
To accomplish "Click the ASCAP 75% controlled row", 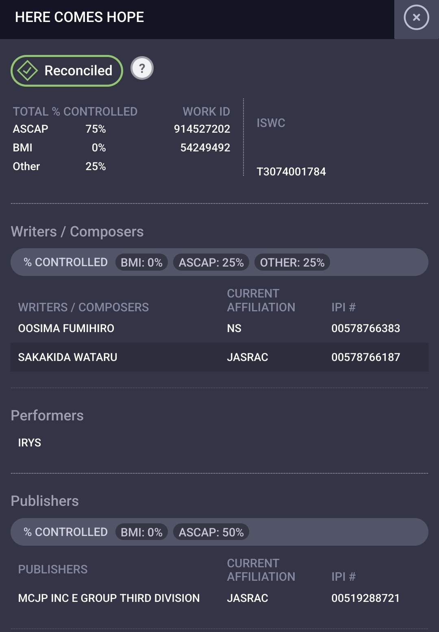I will (x=59, y=129).
